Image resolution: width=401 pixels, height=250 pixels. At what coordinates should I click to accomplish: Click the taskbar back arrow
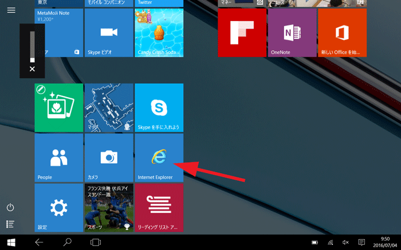click(39, 243)
